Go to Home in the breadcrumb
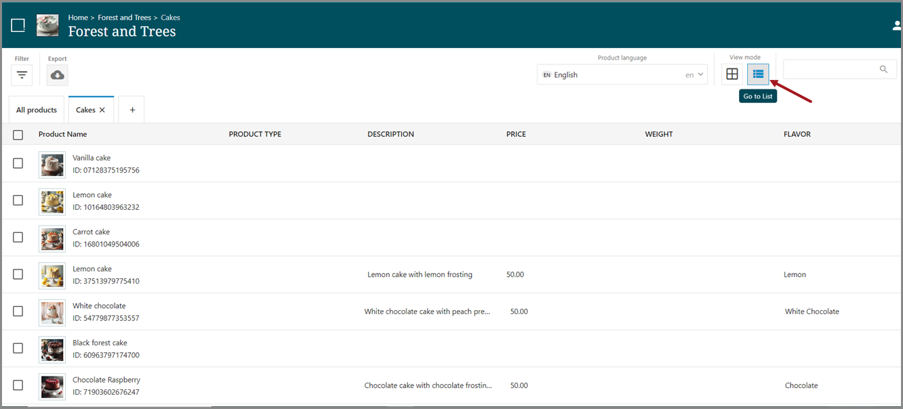This screenshot has height=409, width=903. coord(78,18)
